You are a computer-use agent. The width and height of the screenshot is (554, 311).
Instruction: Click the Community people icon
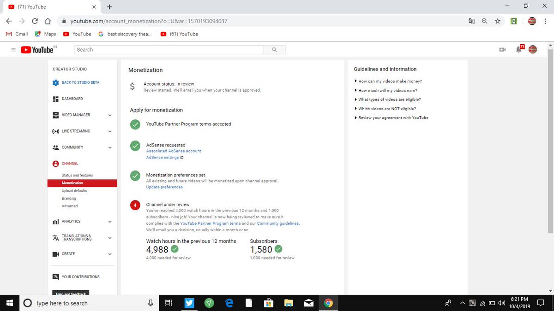click(x=55, y=147)
